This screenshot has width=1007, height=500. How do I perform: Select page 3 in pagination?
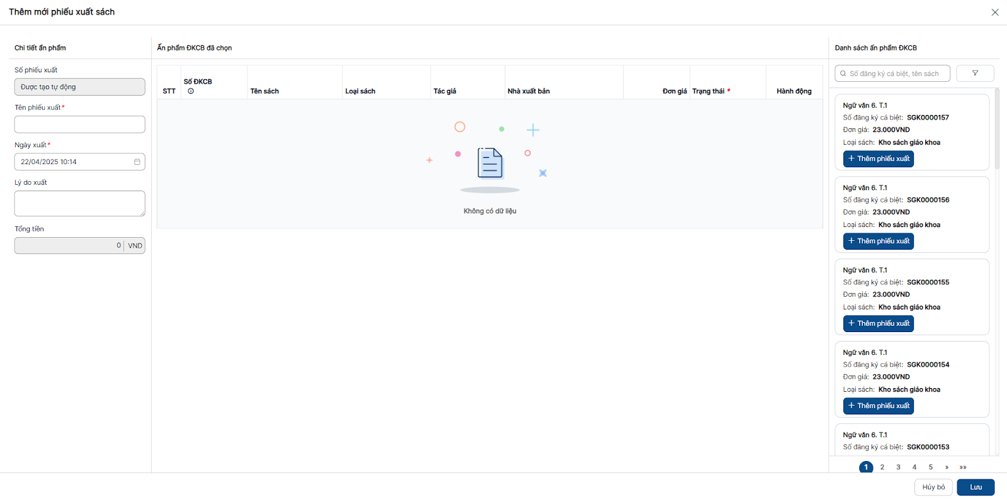[898, 467]
